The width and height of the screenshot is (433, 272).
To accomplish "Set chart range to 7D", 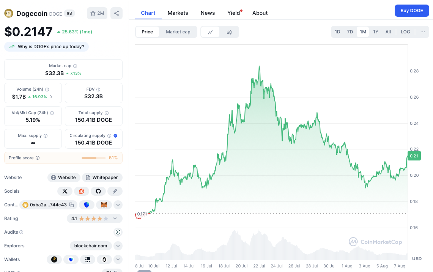I will tap(350, 32).
